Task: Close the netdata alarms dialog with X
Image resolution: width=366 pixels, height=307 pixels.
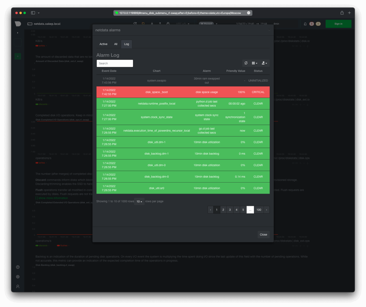Action: coord(269,30)
